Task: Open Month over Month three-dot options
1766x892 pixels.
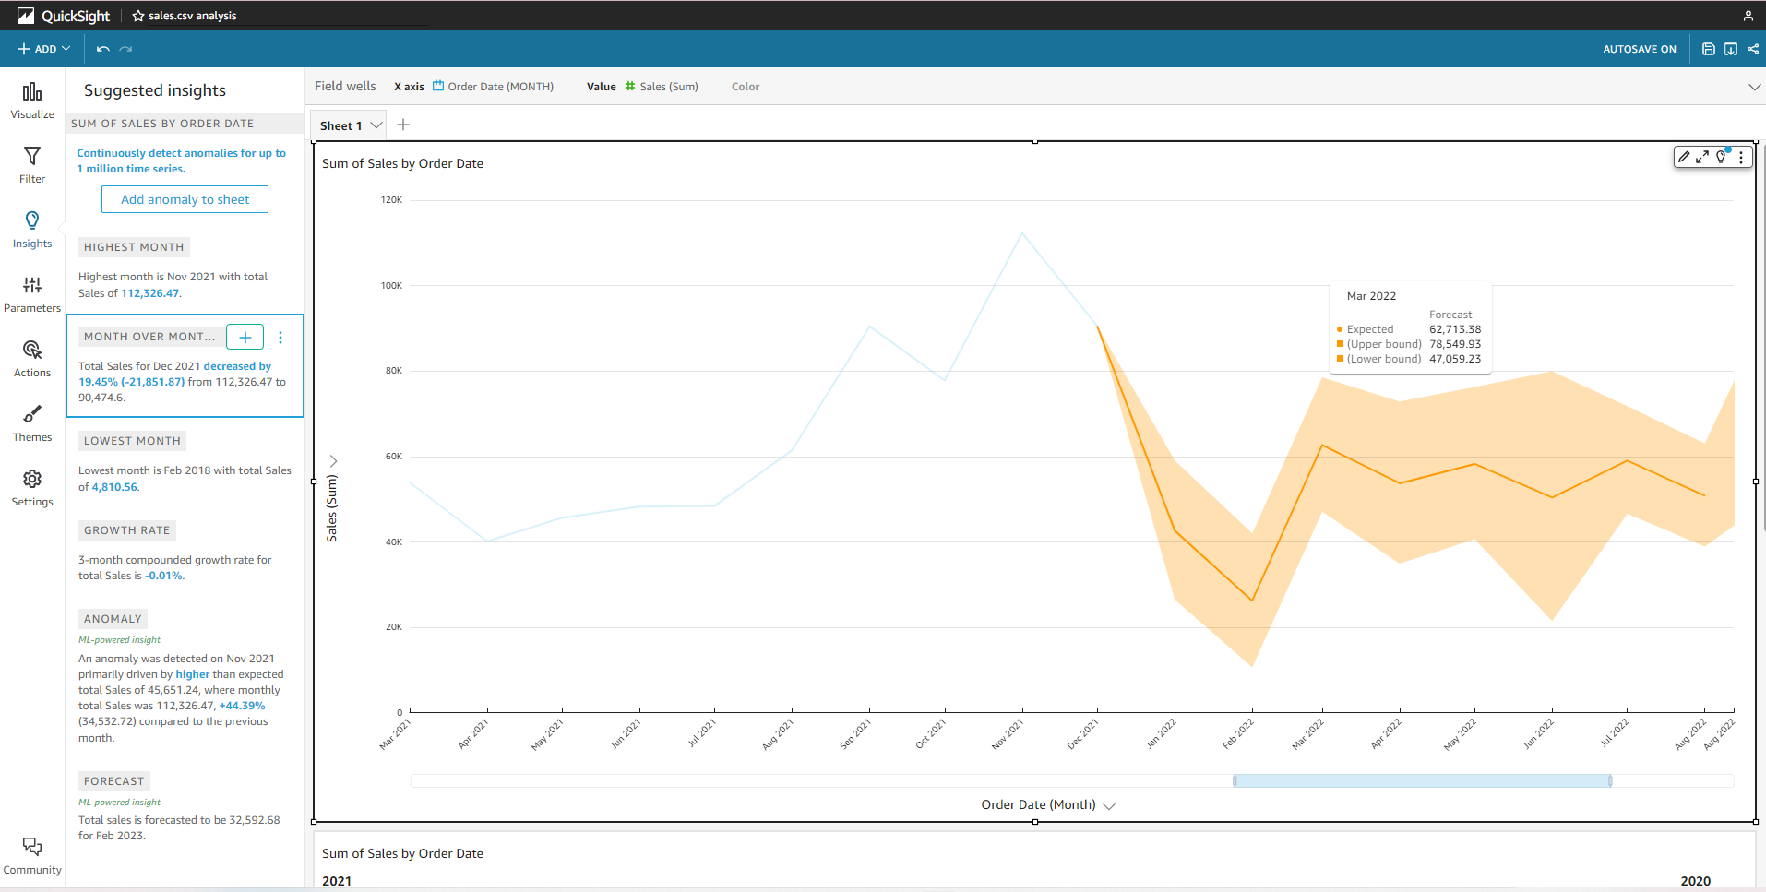Action: point(280,338)
